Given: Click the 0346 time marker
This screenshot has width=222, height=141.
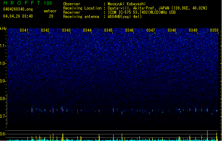Looking at the screenshot, I should (130, 30).
